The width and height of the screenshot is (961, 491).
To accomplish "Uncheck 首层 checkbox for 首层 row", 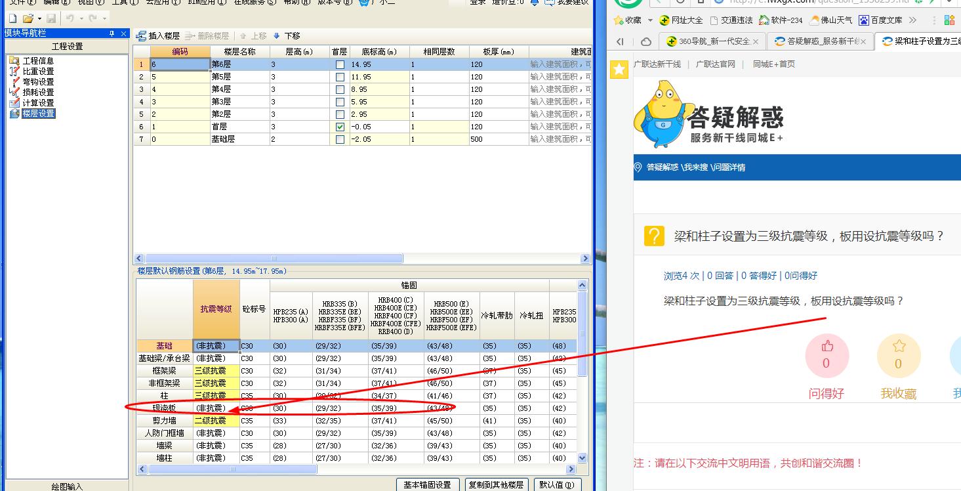I will (x=340, y=127).
